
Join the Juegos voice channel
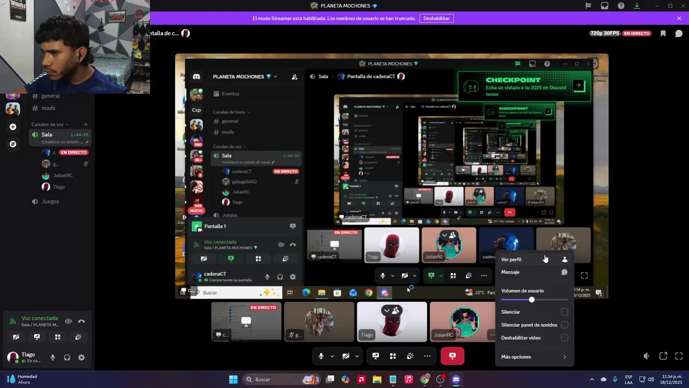click(x=50, y=202)
